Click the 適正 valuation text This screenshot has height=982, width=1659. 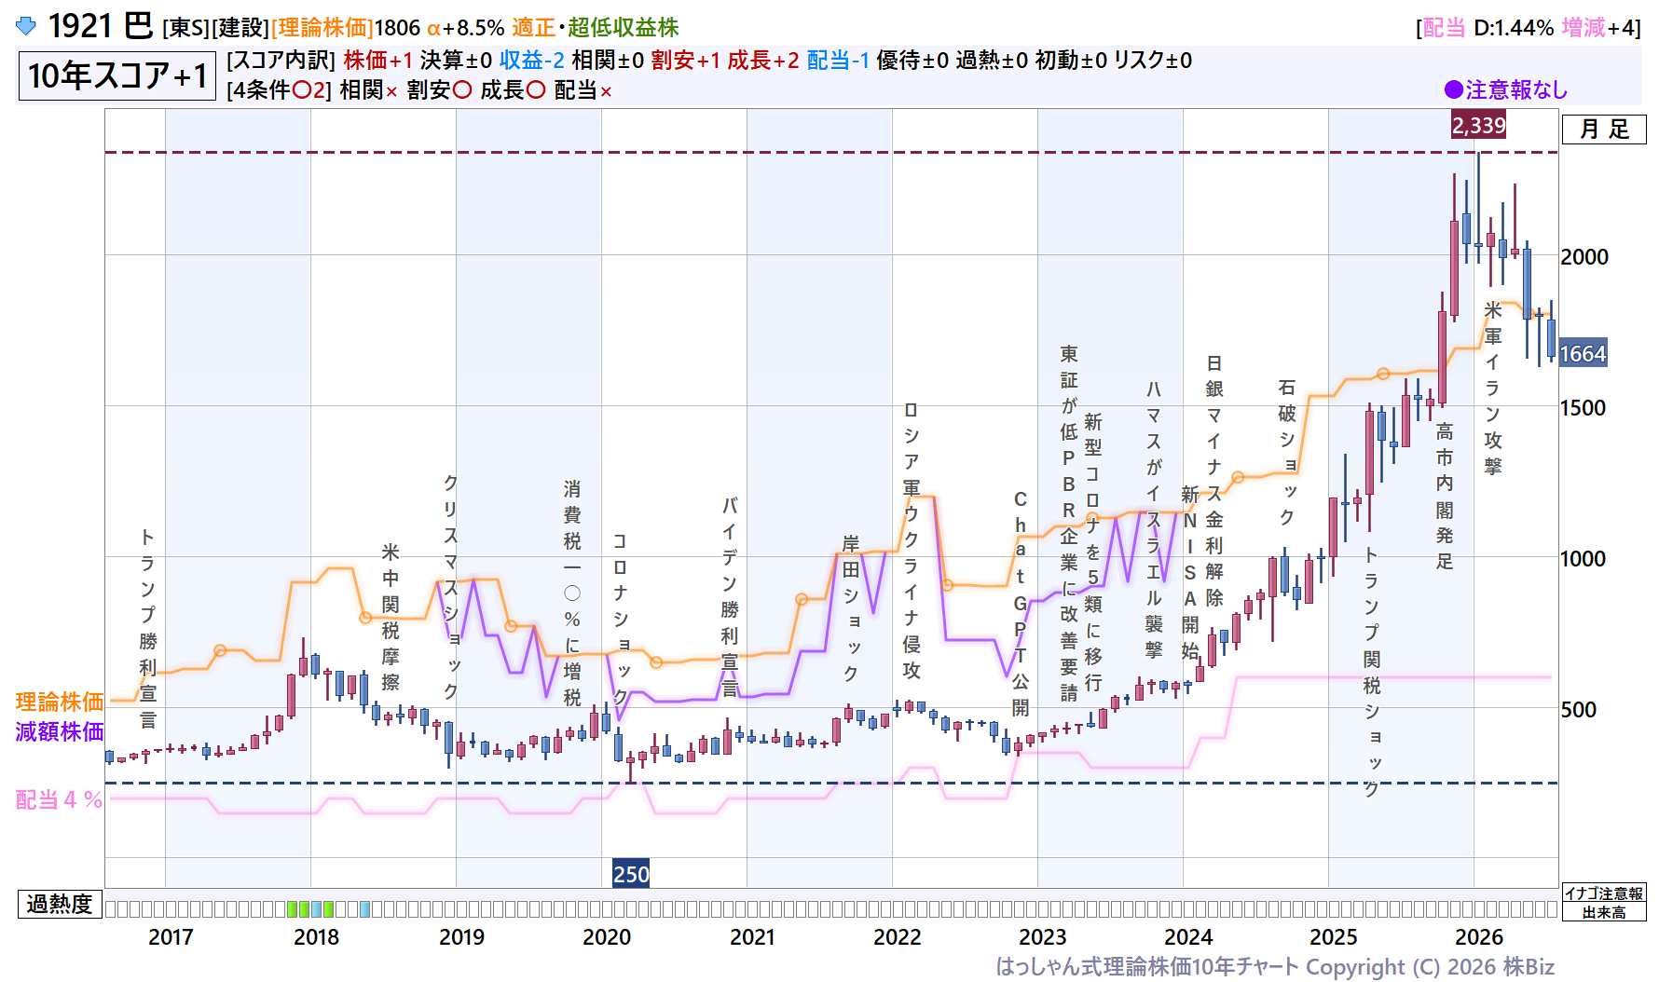(533, 28)
